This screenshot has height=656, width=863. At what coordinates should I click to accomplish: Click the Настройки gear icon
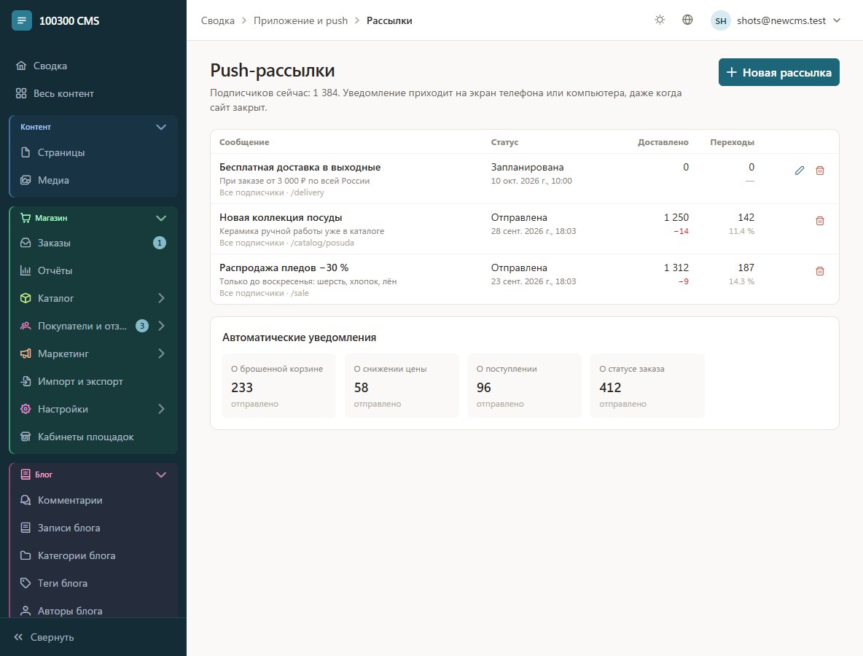(x=26, y=409)
